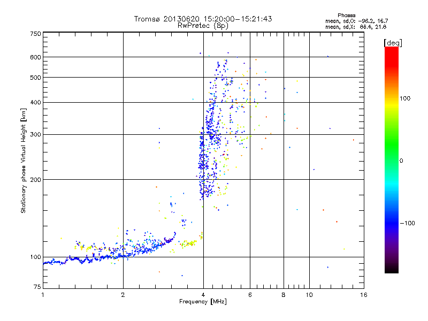
Task: Click the y-axis tick label '500'
Action: tap(35, 78)
